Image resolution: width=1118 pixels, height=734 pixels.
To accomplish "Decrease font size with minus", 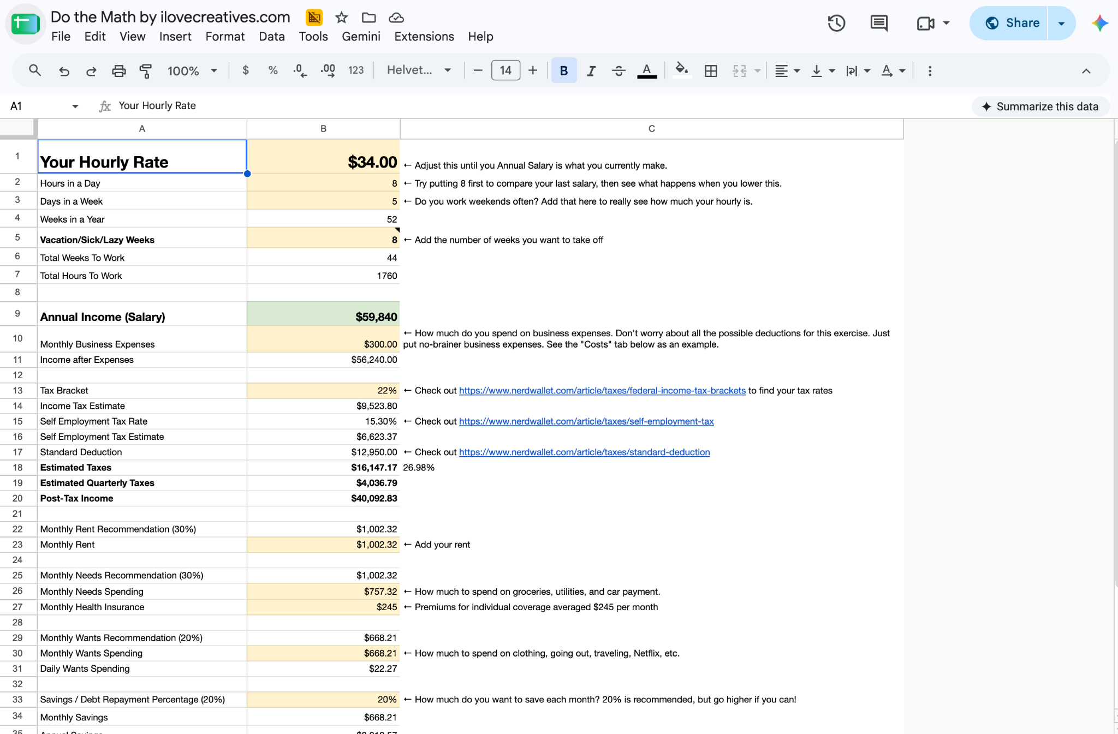I will tap(478, 70).
